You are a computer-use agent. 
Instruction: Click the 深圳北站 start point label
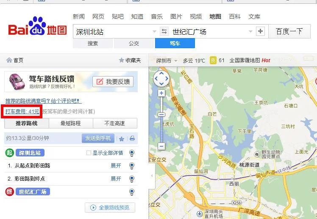point(30,153)
